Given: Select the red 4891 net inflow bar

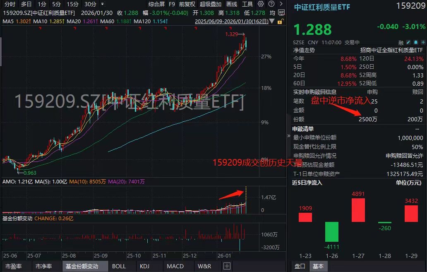Looking at the screenshot, I should click(358, 210).
